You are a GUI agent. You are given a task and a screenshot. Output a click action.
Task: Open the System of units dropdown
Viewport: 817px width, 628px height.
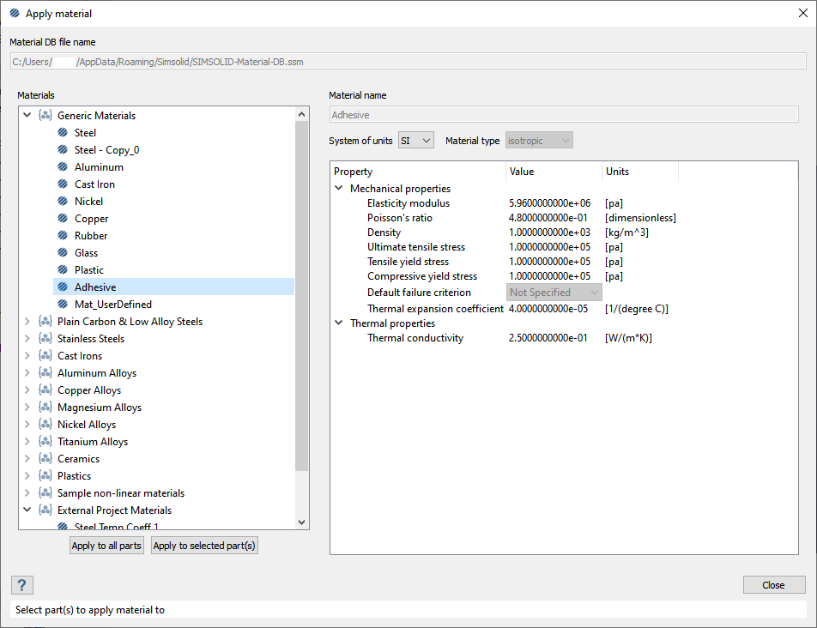pos(416,140)
